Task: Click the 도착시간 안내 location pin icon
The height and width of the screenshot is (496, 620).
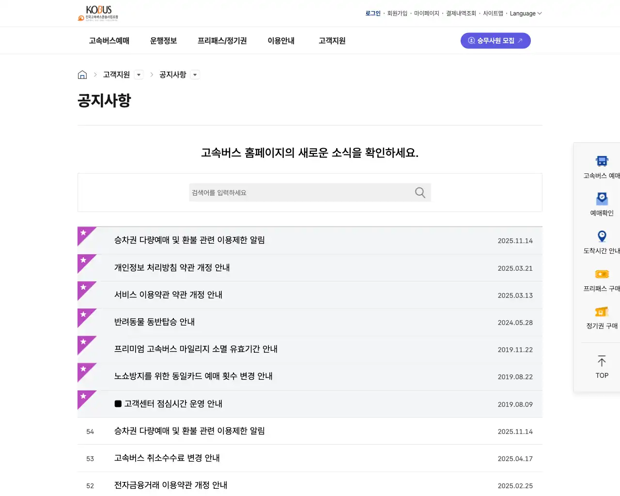Action: [x=602, y=236]
